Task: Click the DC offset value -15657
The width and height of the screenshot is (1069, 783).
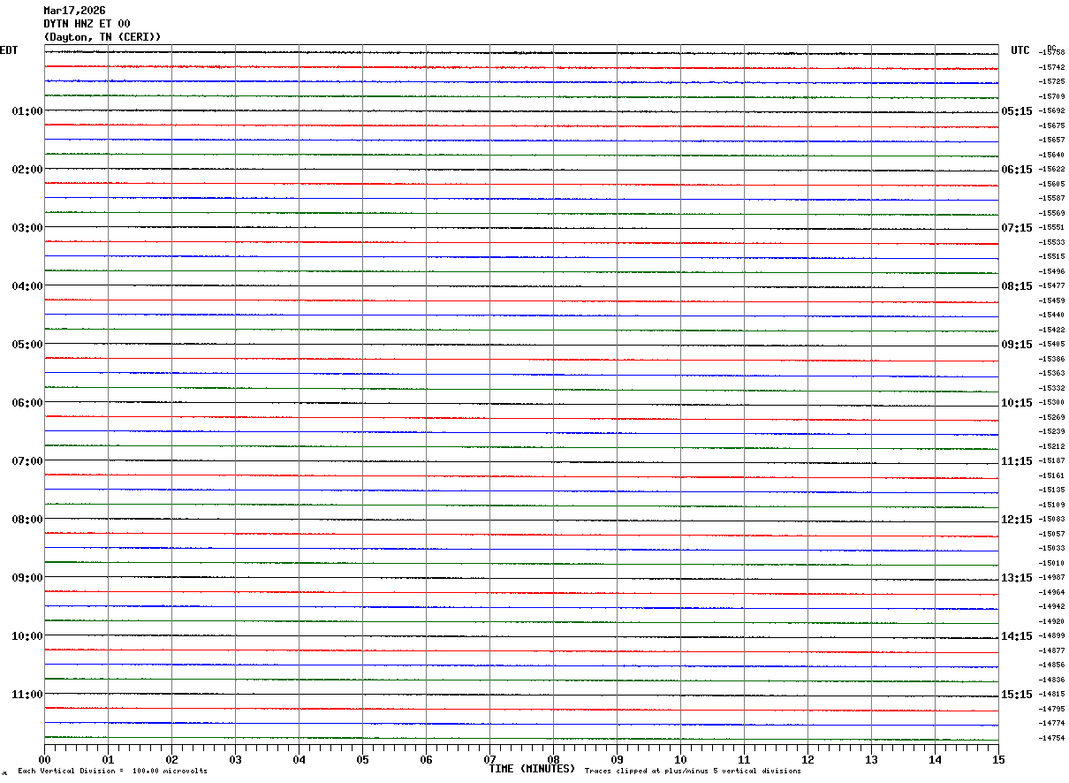Action: (1052, 141)
